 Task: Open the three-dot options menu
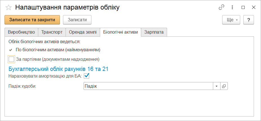(232, 8)
